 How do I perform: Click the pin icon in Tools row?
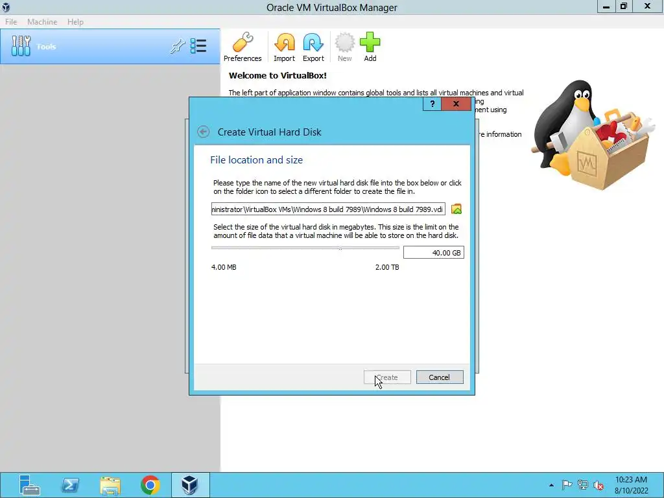(178, 46)
